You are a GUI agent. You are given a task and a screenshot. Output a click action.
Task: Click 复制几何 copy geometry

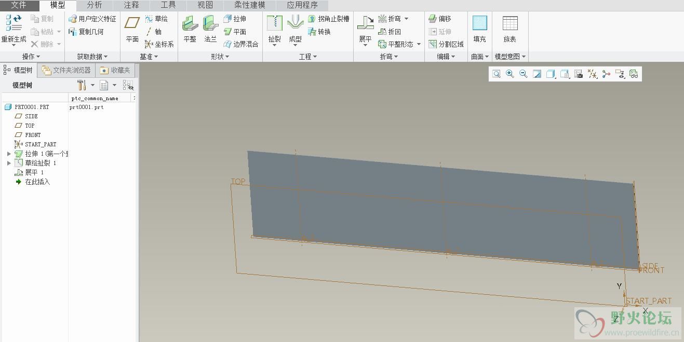[86, 32]
